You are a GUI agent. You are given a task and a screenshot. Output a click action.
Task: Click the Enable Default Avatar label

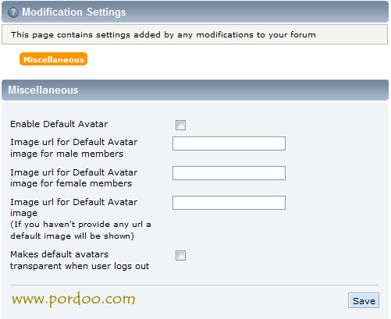59,124
